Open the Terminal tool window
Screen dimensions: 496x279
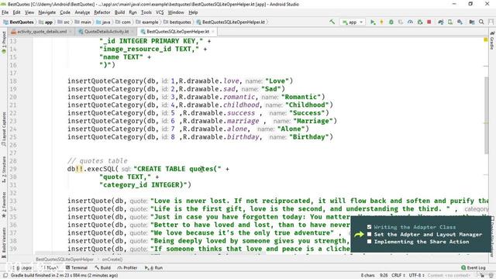point(76,267)
